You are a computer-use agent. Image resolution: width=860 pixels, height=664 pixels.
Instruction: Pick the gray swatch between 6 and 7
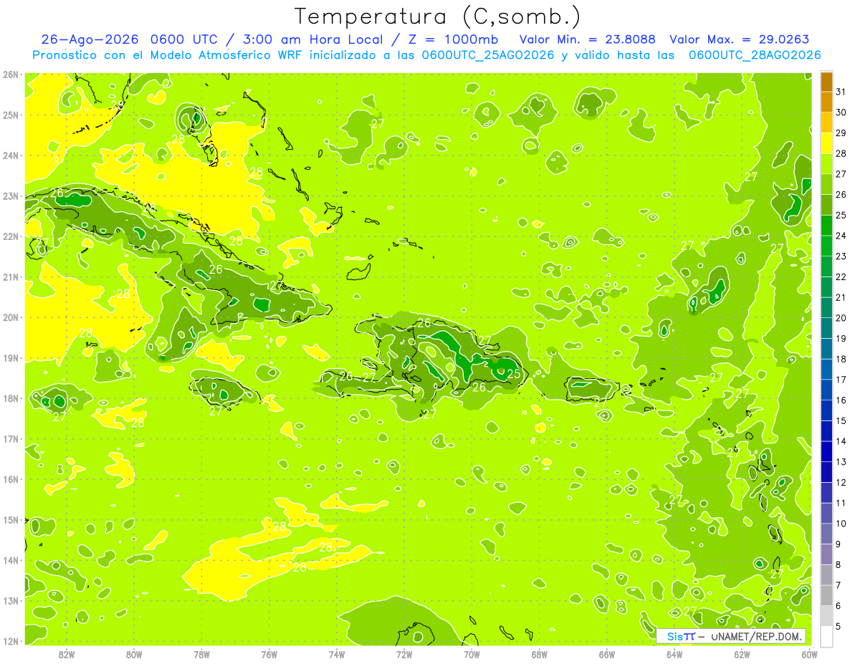pos(826,595)
